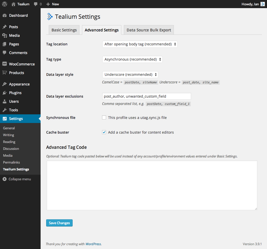Image resolution: width=267 pixels, height=249 pixels.
Task: Open Posts via the pushpin icon
Action: pyautogui.click(x=5, y=27)
